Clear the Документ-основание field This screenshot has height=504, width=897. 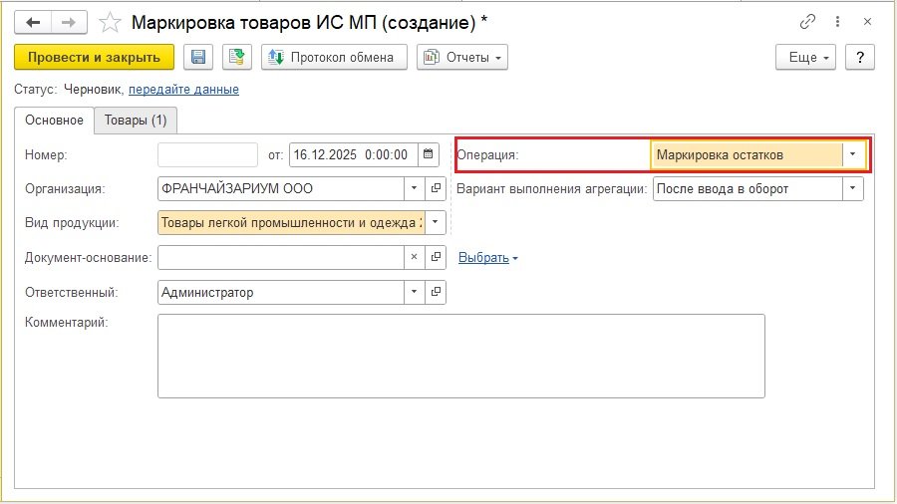click(415, 257)
